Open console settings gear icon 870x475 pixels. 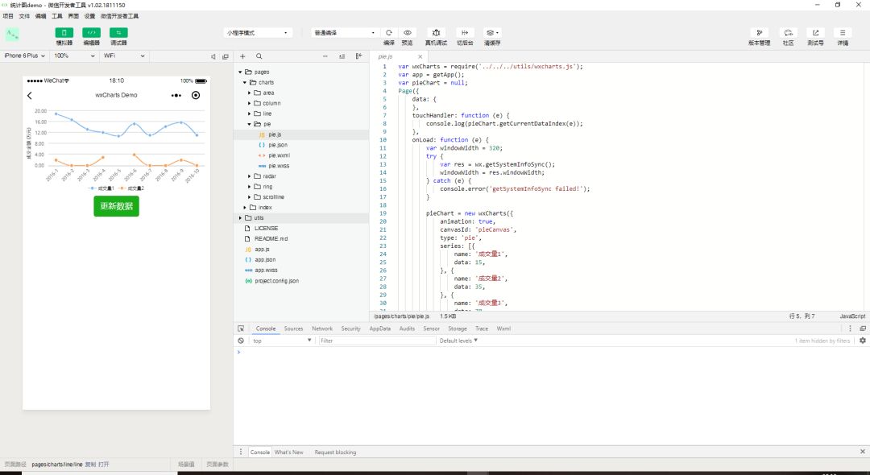pyautogui.click(x=862, y=341)
